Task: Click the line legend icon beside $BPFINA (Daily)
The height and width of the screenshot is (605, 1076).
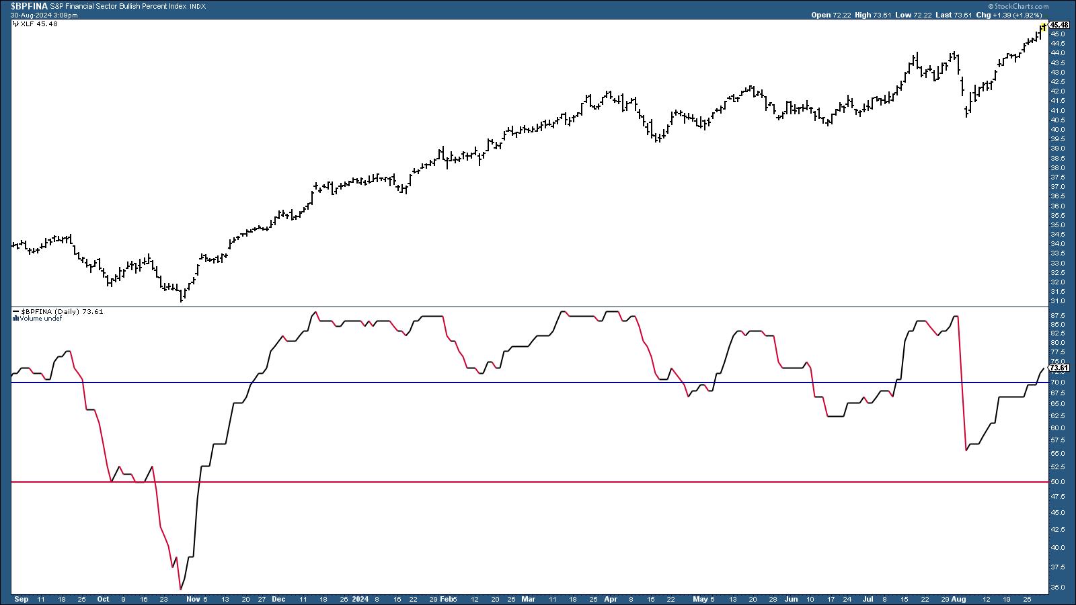Action: click(15, 312)
